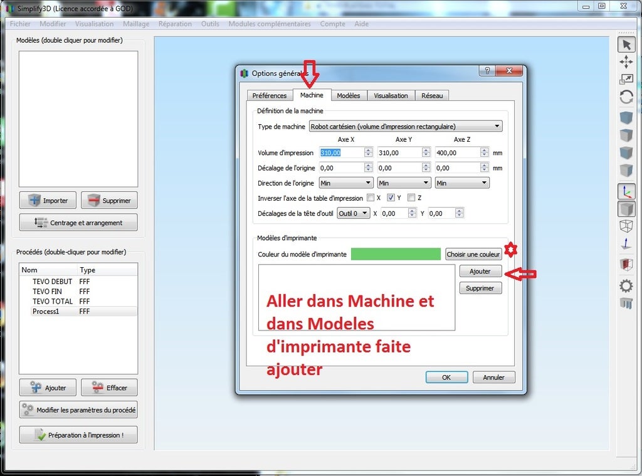This screenshot has height=476, width=642.
Task: Open the Outils menu
Action: [x=210, y=24]
